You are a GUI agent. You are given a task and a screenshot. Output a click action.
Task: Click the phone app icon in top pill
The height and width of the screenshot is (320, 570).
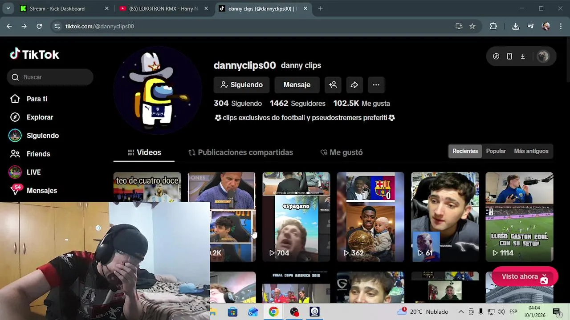[509, 56]
